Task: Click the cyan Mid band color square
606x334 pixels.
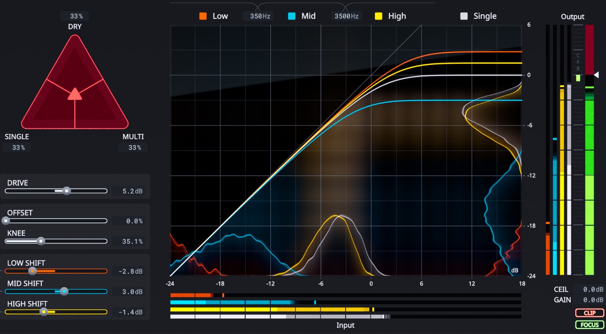Action: pos(292,16)
